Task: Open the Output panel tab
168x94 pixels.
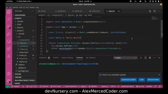Action: (56, 58)
